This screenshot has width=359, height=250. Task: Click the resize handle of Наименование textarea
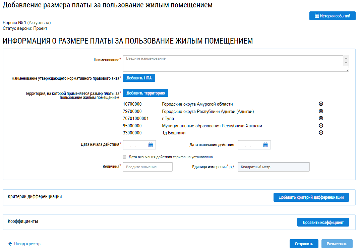pos(346,69)
